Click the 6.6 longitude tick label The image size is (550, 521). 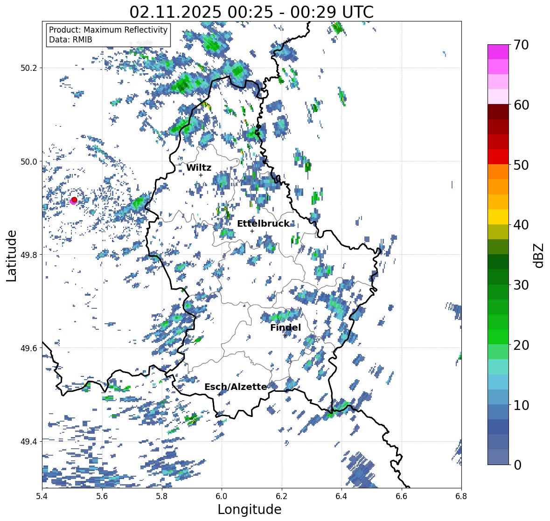click(402, 496)
